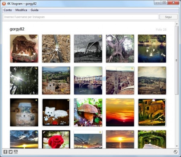Screen dimensions: 181x157
Task: Open the black and white bridge photo
Action: click(88, 48)
